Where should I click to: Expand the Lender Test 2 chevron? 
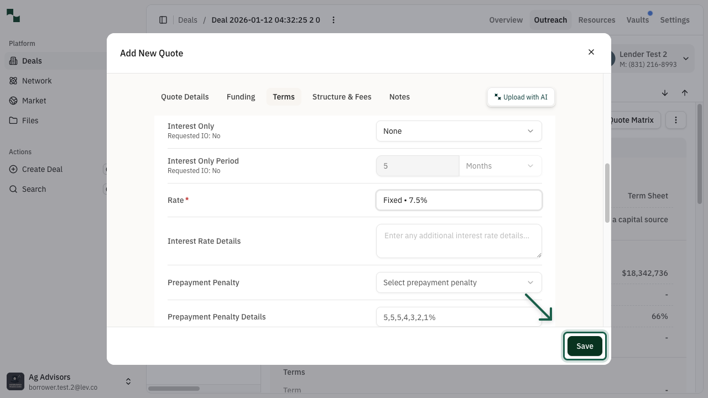point(686,58)
